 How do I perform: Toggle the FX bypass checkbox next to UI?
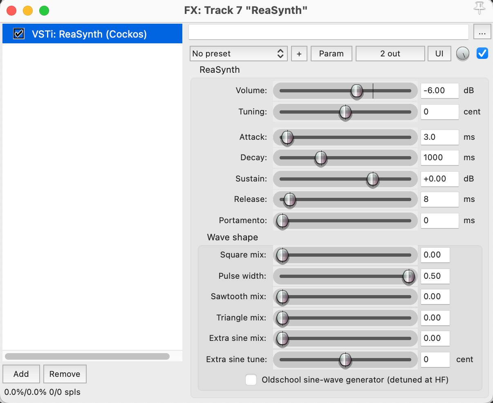click(482, 53)
